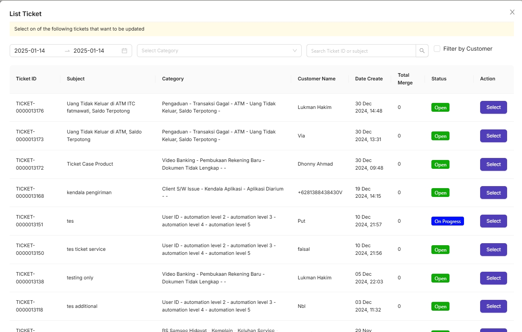Click the end date field in range

coord(93,51)
